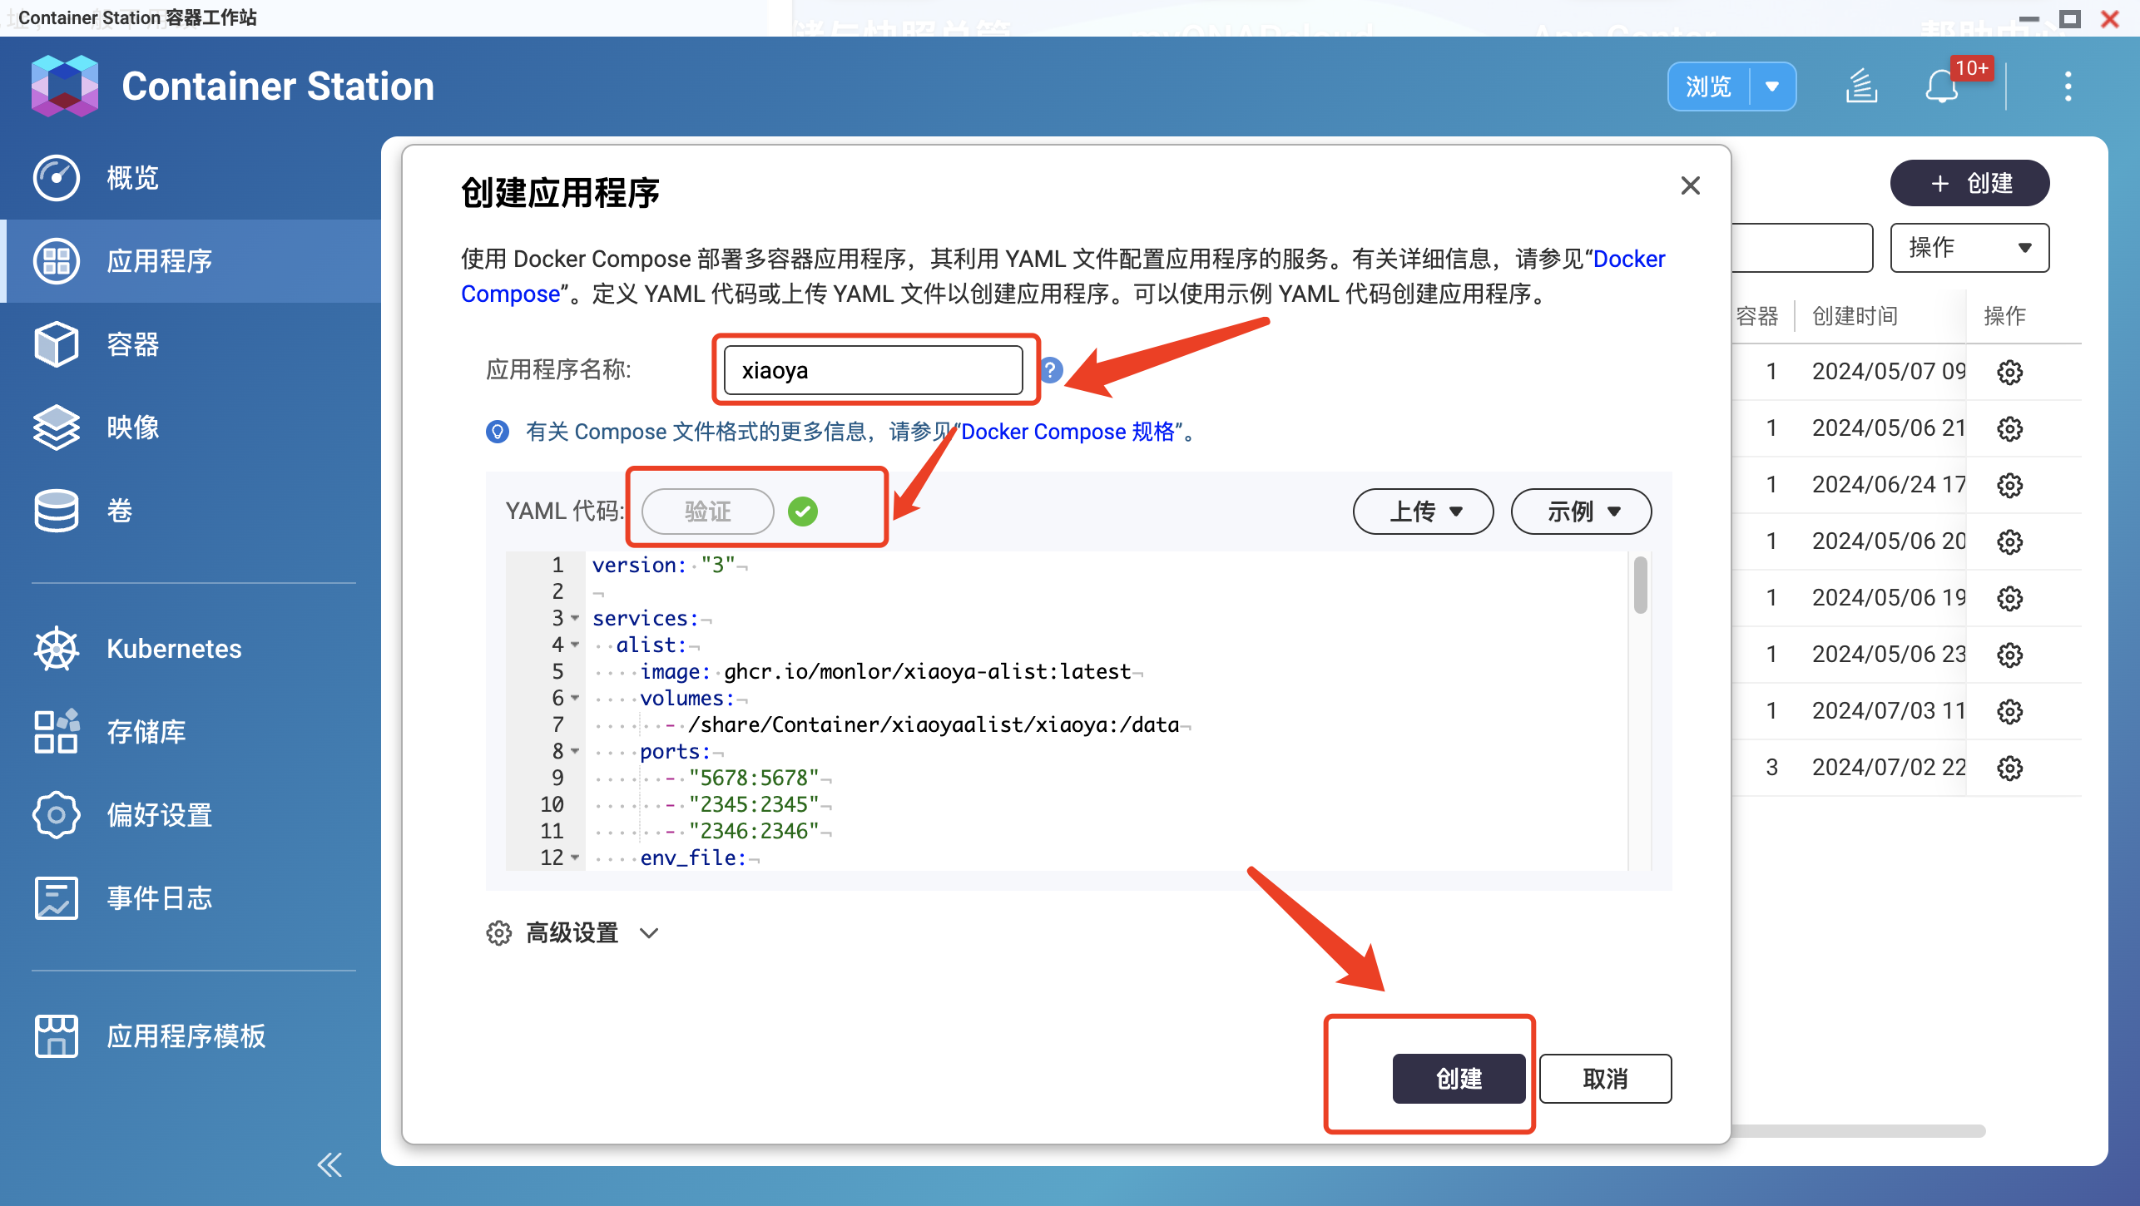Fold the alist block at line 4
Screen dimensions: 2140x1206
click(575, 645)
